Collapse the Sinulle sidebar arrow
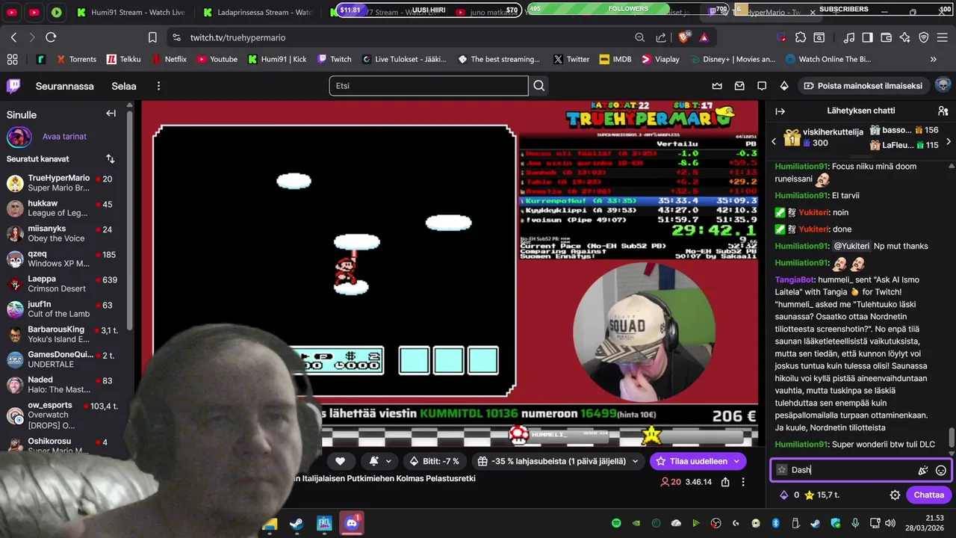The height and width of the screenshot is (538, 956). click(111, 114)
